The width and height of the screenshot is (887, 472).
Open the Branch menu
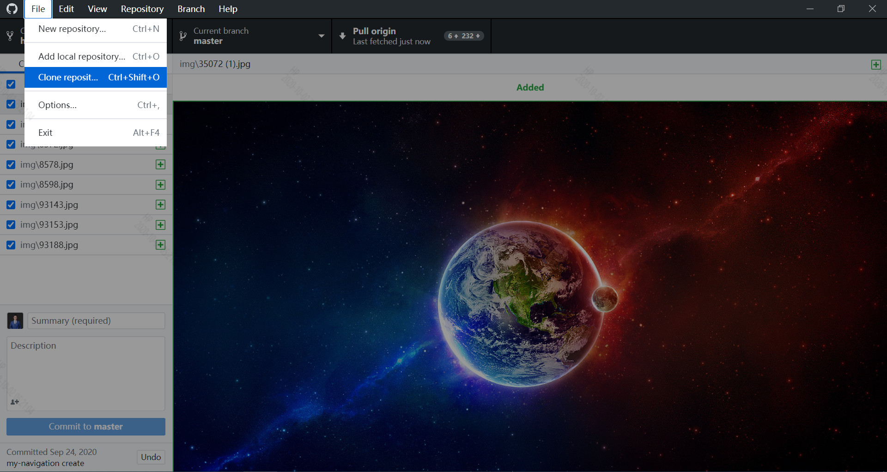tap(191, 9)
